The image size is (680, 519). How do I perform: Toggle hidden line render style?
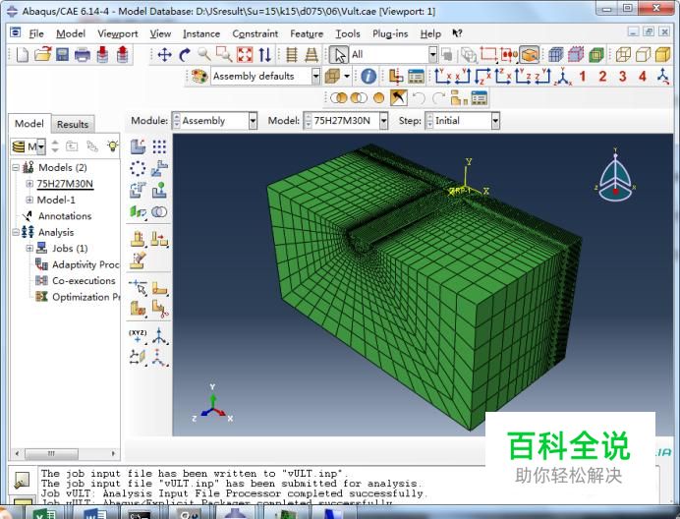[x=643, y=55]
